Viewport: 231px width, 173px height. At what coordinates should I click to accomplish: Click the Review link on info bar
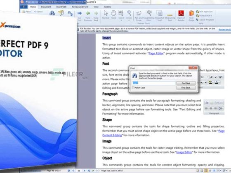[x=224, y=30]
